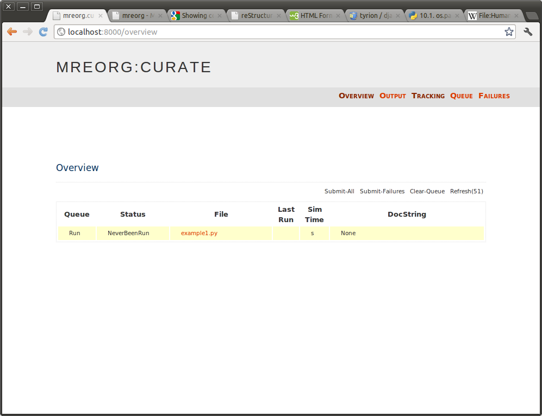This screenshot has width=542, height=416.
Task: Open the Failures navigation link
Action: click(494, 96)
